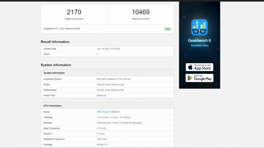This screenshot has height=148, width=264.
Task: Click the 10469 multi-core score
Action: (141, 12)
